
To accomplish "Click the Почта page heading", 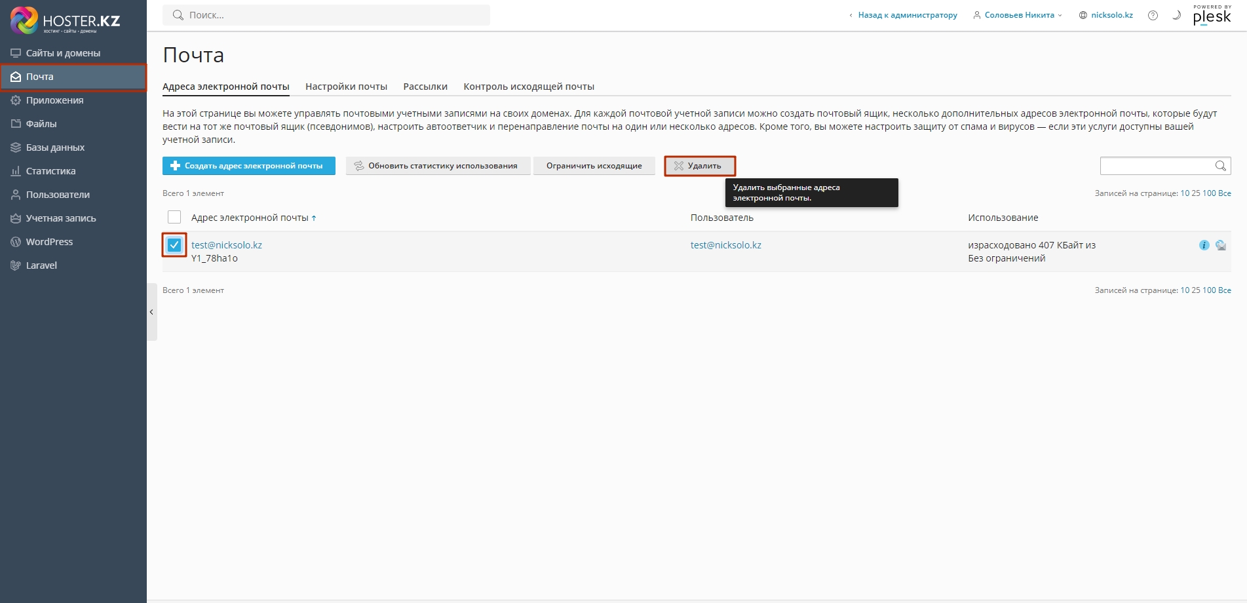I will 193,55.
